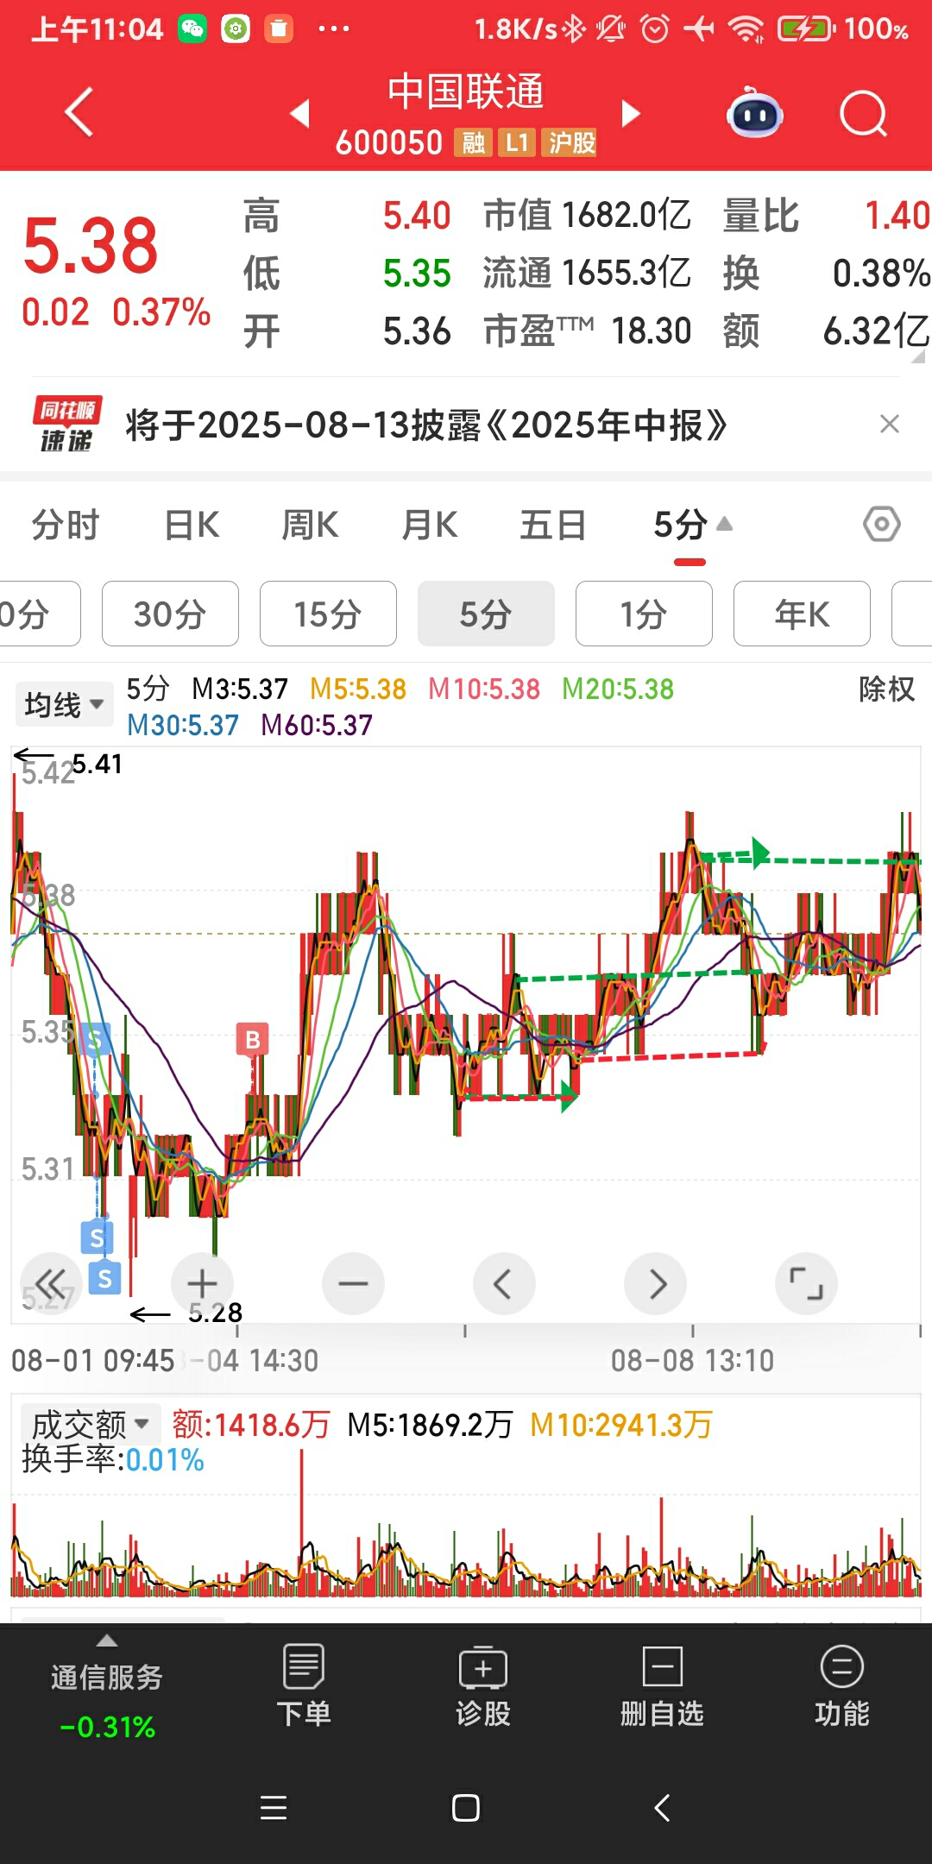Tap the M60:5.37 moving average label

click(317, 725)
